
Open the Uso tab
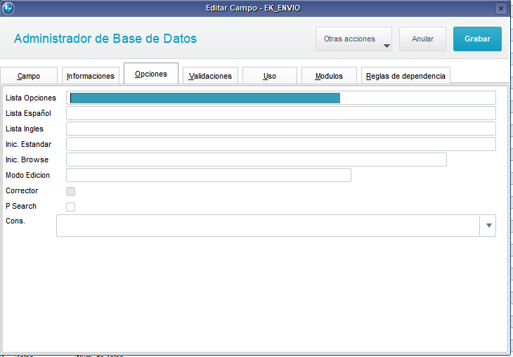270,76
